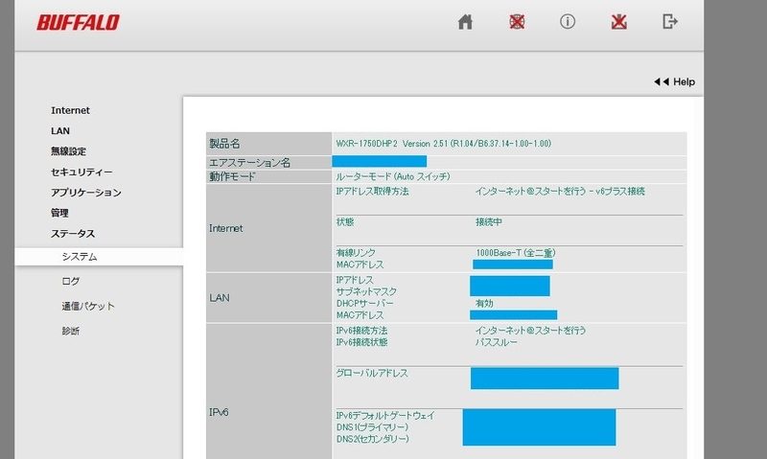Open the 無線設定 menu section
The height and width of the screenshot is (459, 767).
point(68,151)
